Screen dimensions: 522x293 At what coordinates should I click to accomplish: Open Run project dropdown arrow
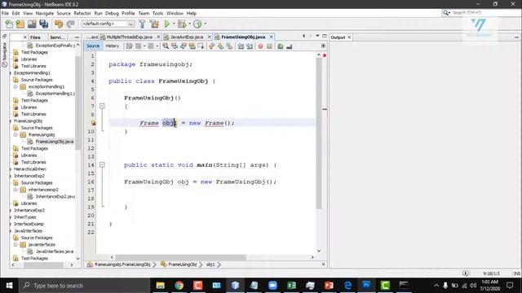coord(174,24)
